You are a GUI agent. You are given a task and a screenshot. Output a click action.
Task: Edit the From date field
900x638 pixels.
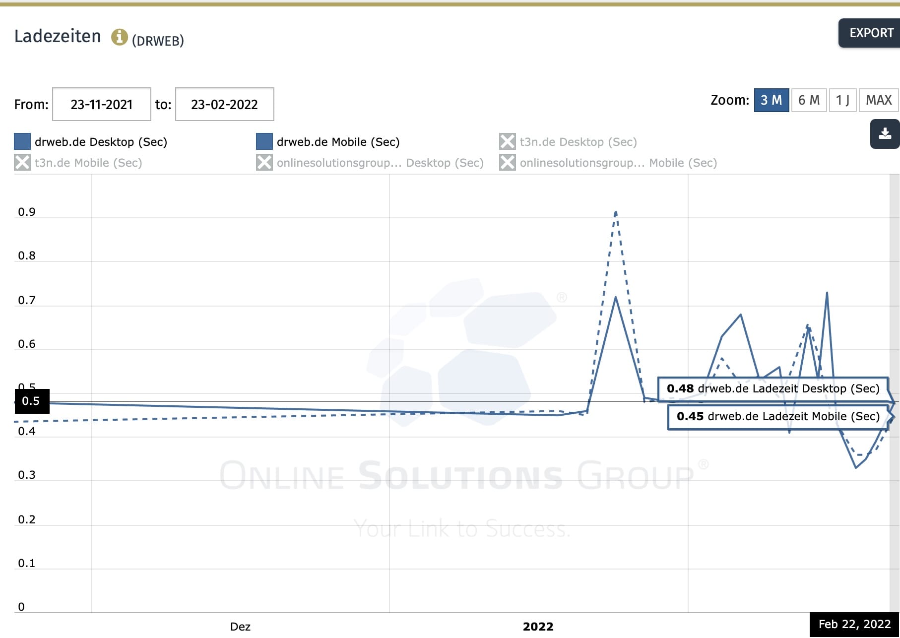coord(102,104)
